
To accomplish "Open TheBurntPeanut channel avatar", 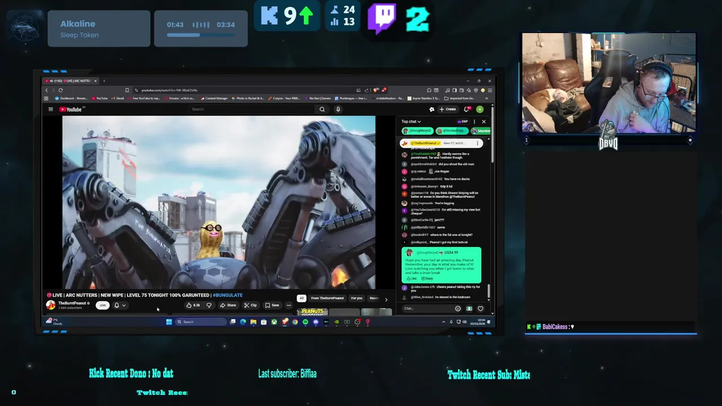I will tap(51, 305).
